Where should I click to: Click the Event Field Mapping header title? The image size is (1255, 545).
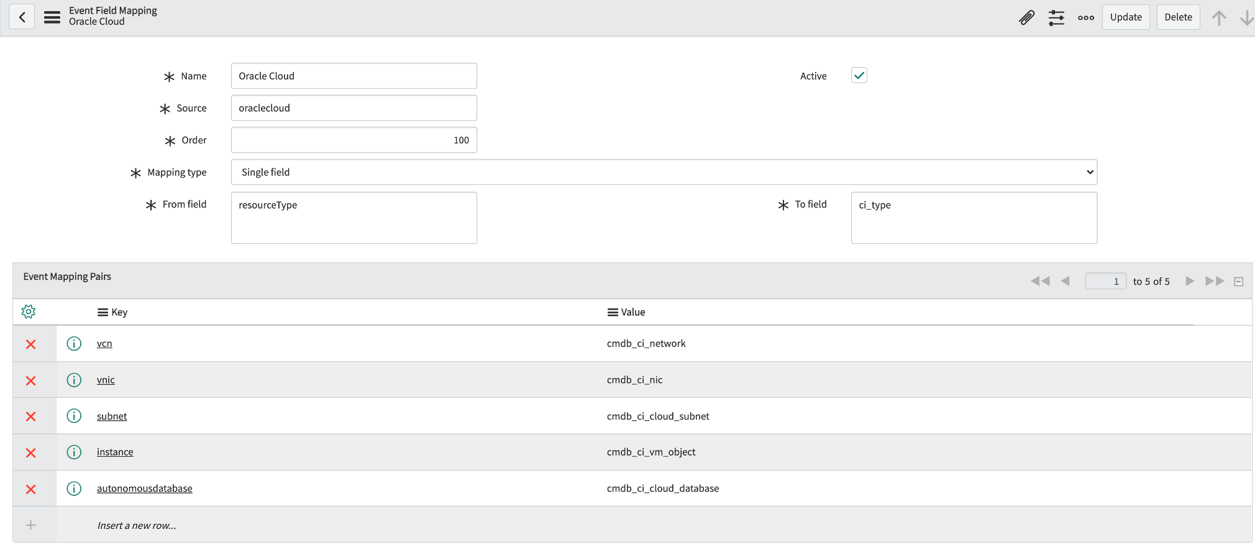(x=113, y=11)
